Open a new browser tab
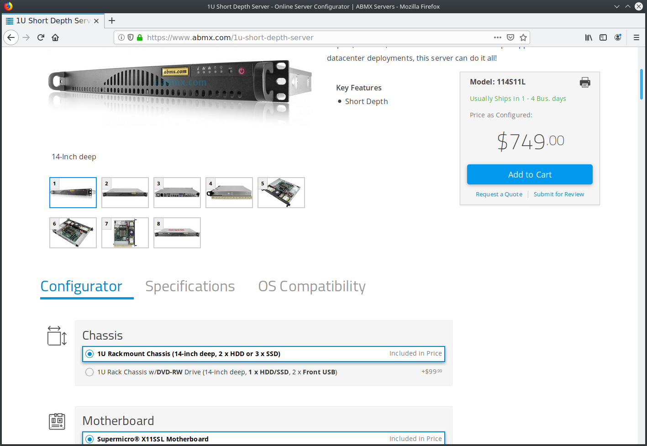The height and width of the screenshot is (446, 647). [112, 21]
